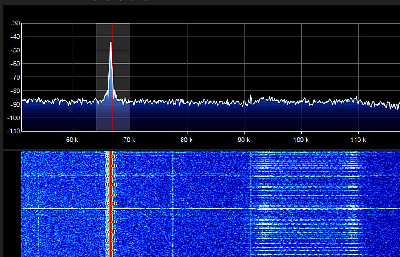Click the "-40" dB scale label

(15, 37)
